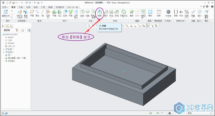Click the model tree settings tools icon
The image size is (215, 116).
pos(17,30)
